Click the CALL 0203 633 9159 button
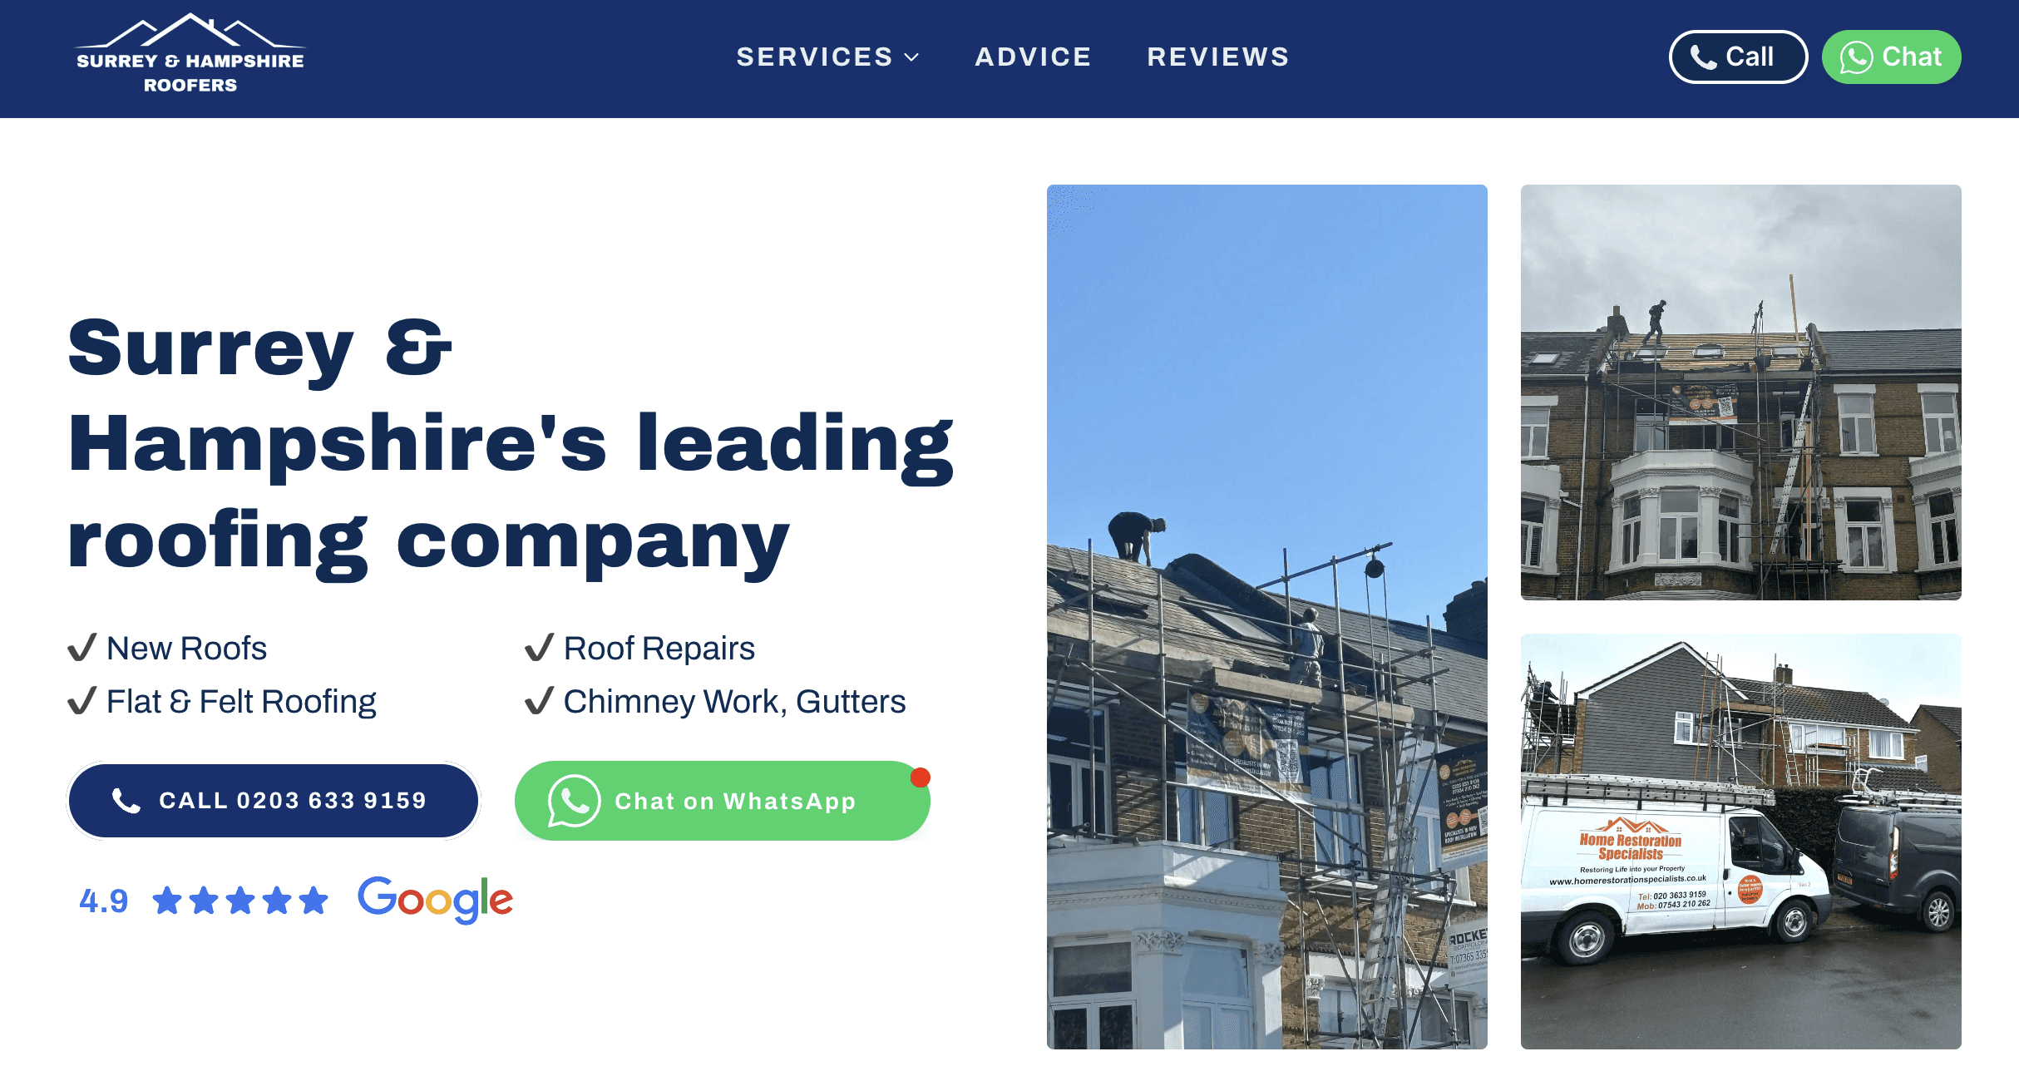Viewport: 2019px width, 1081px height. coord(274,801)
